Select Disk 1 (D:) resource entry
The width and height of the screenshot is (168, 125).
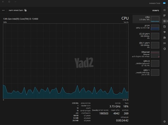[x=146, y=45]
